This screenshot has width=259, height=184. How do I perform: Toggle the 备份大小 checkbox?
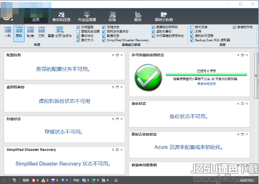click(x=78, y=40)
